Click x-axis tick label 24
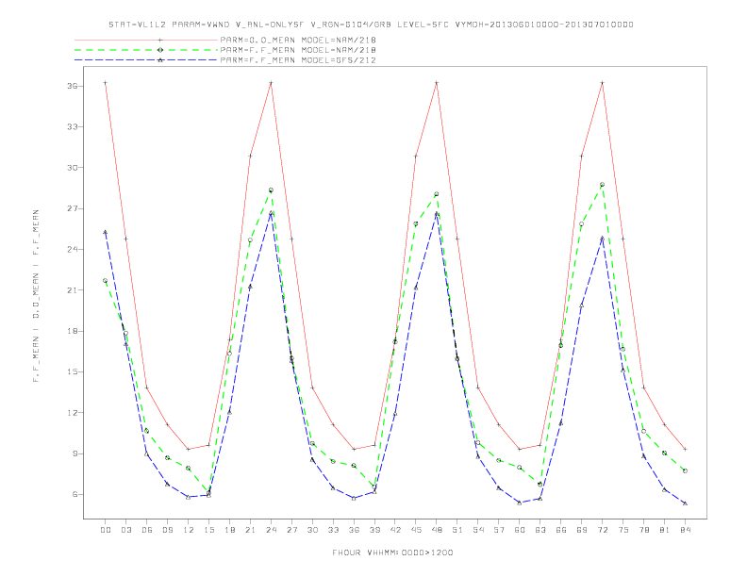This screenshot has height=577, width=747. coord(271,530)
